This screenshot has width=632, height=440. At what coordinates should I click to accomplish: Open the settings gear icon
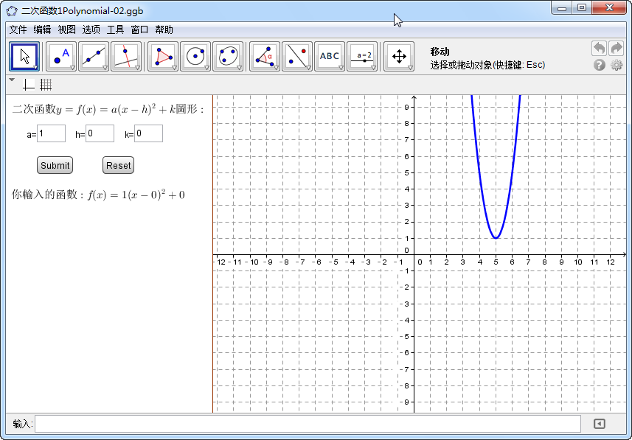(617, 65)
